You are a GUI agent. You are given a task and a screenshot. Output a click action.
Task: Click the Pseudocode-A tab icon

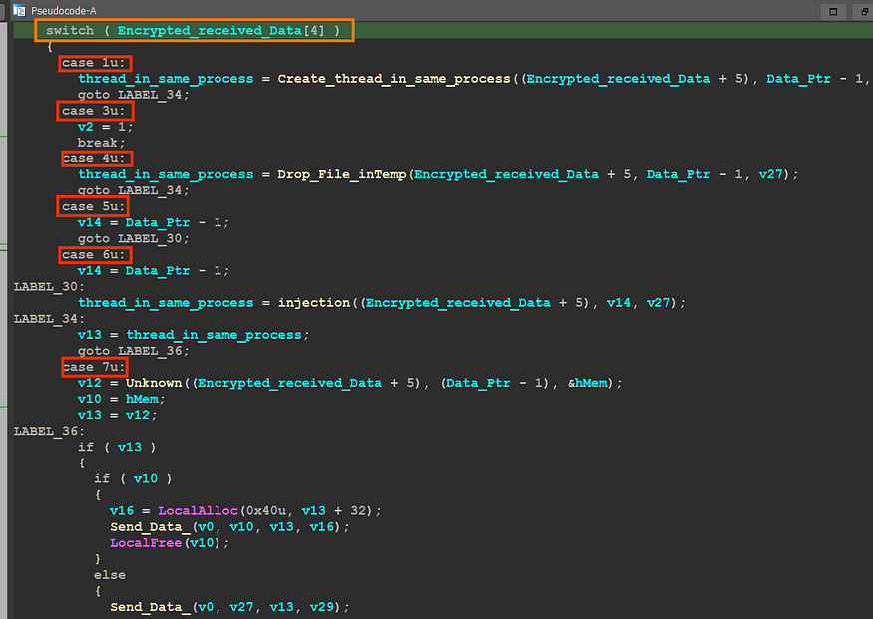pyautogui.click(x=19, y=11)
